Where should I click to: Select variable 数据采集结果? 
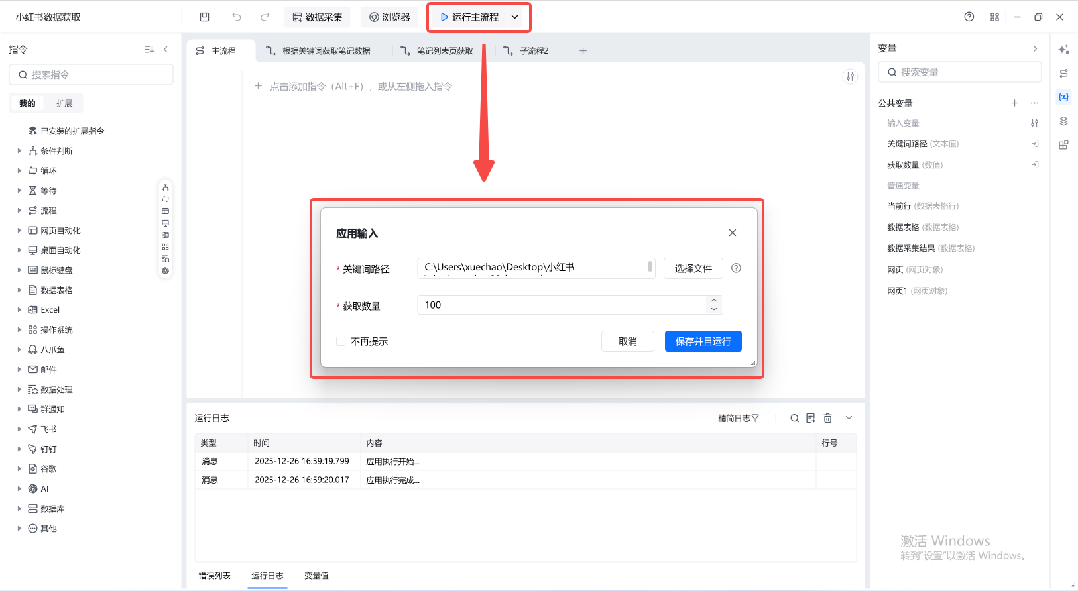coord(931,248)
